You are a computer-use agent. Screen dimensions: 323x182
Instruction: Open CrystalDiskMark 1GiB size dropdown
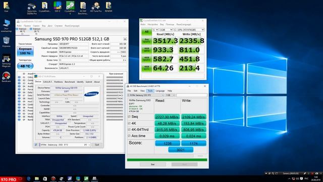point(166,30)
